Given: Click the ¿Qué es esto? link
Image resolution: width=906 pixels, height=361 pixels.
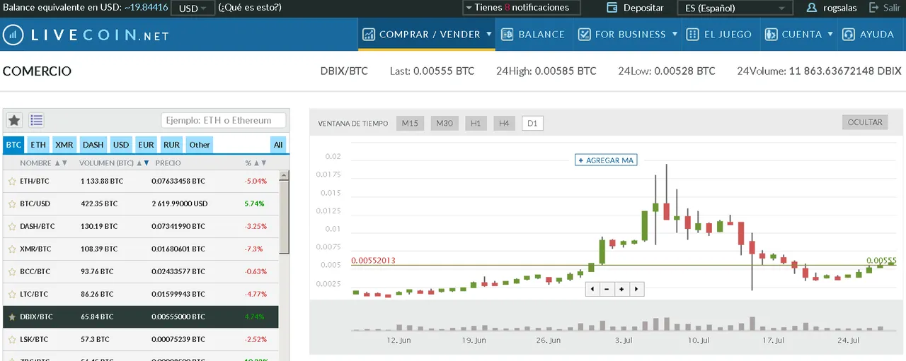Looking at the screenshot, I should pos(250,8).
